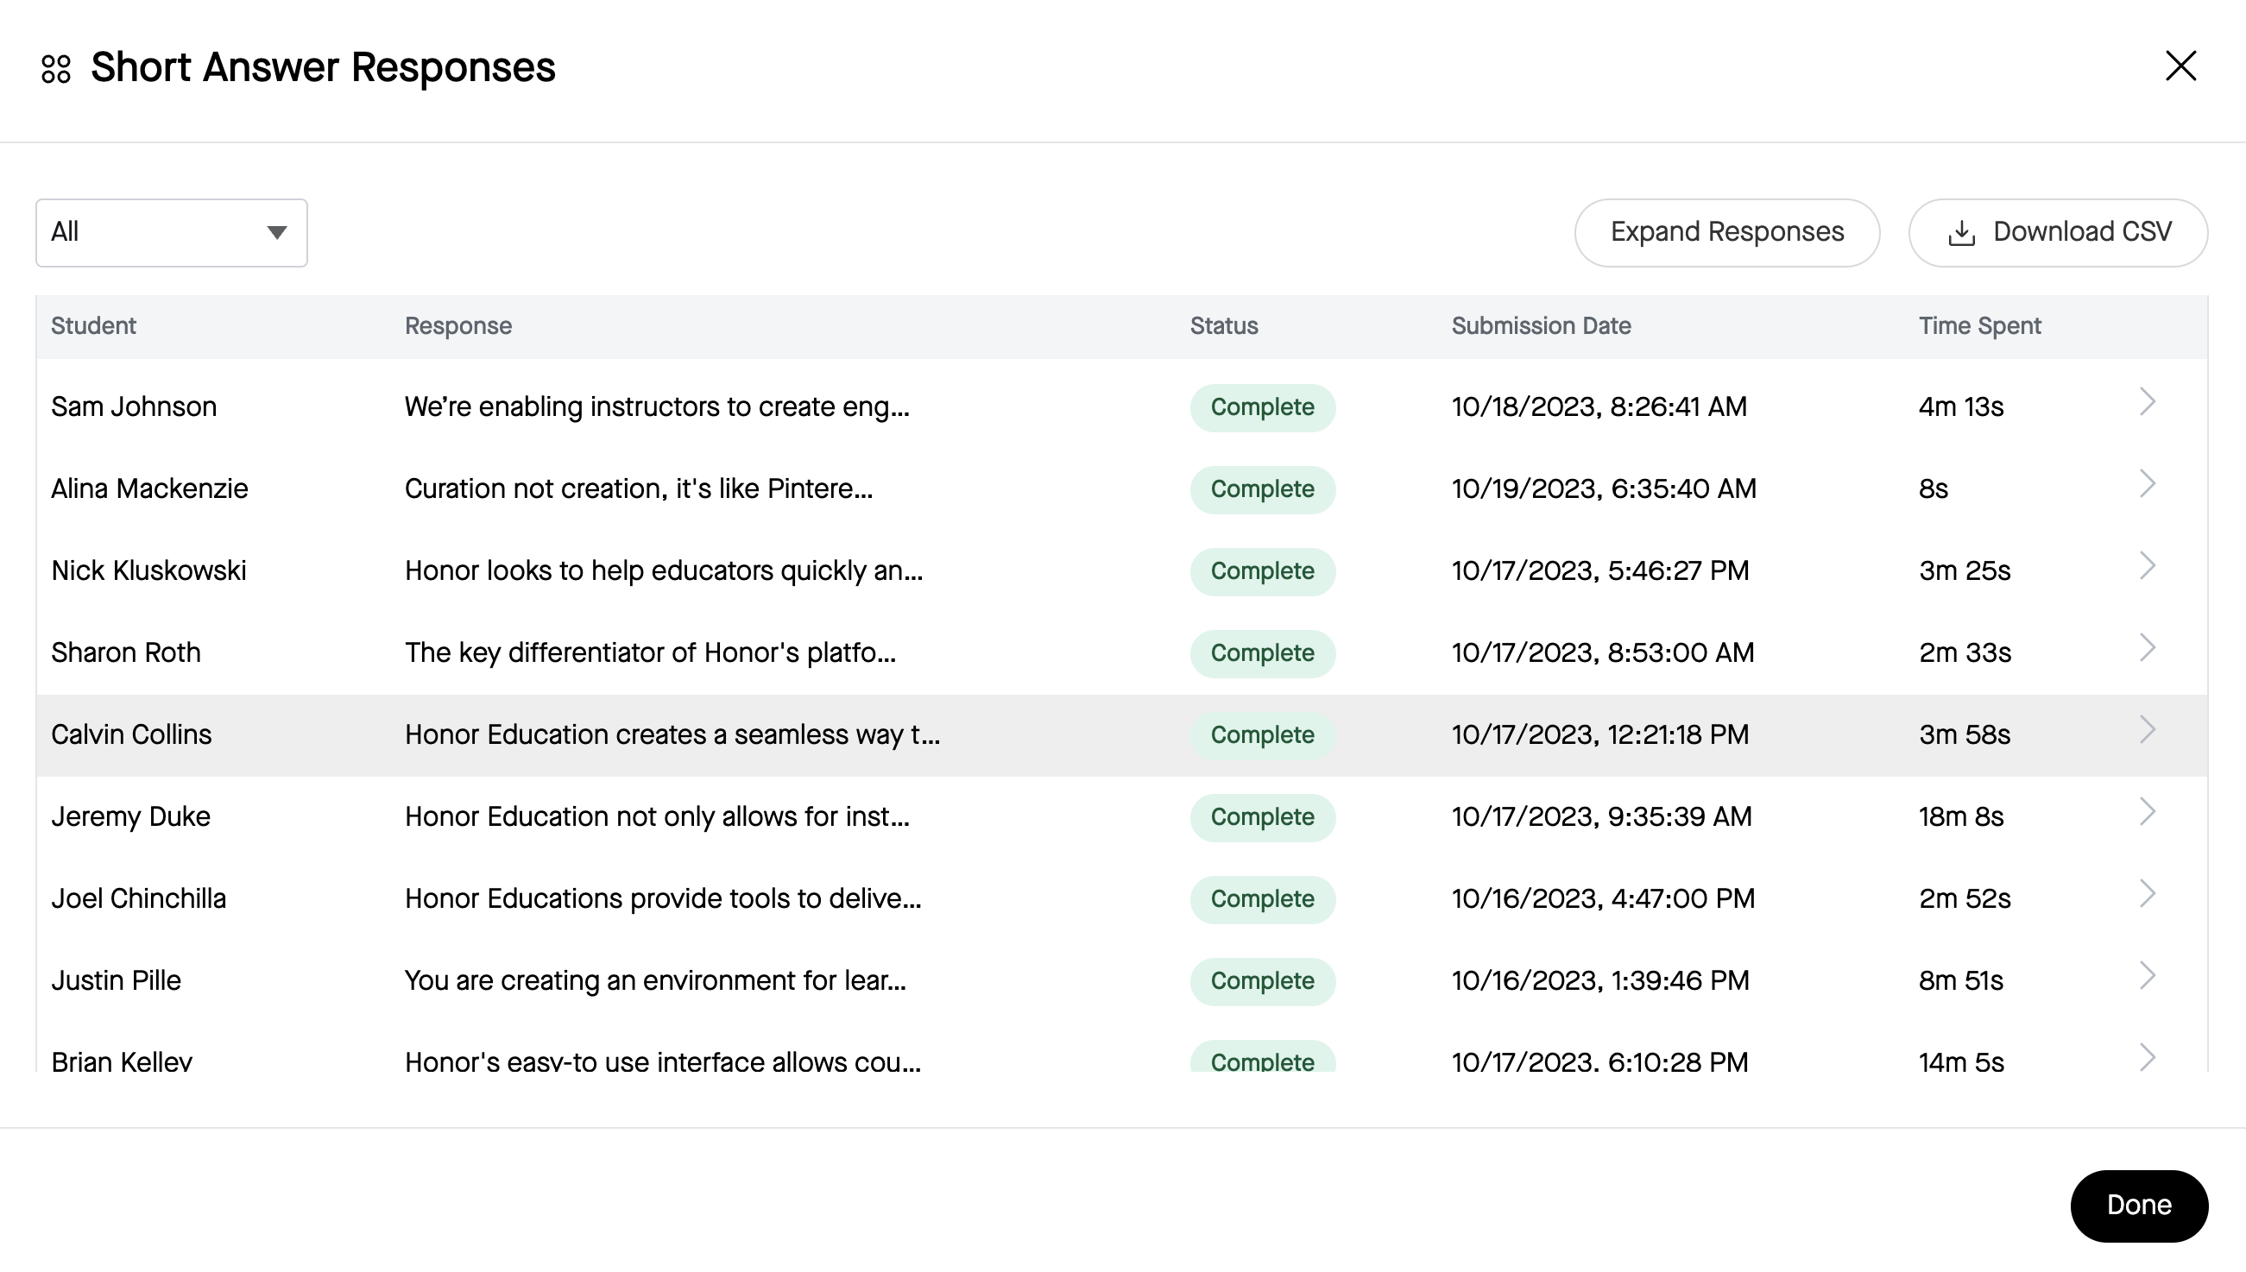Click date 10/17/2023, 5:46:27 PM
The width and height of the screenshot is (2246, 1272).
tap(1599, 571)
